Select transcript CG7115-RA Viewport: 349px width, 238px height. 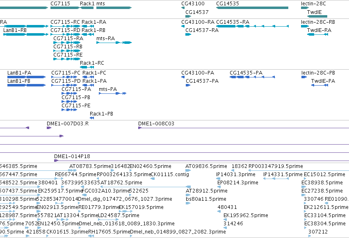tap(68, 39)
